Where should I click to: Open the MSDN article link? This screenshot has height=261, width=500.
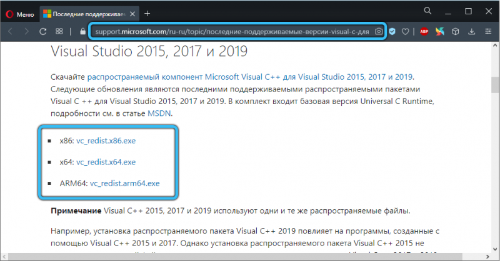click(x=159, y=113)
